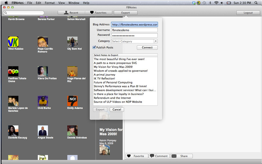Click the Export toolbar button

coord(126,13)
